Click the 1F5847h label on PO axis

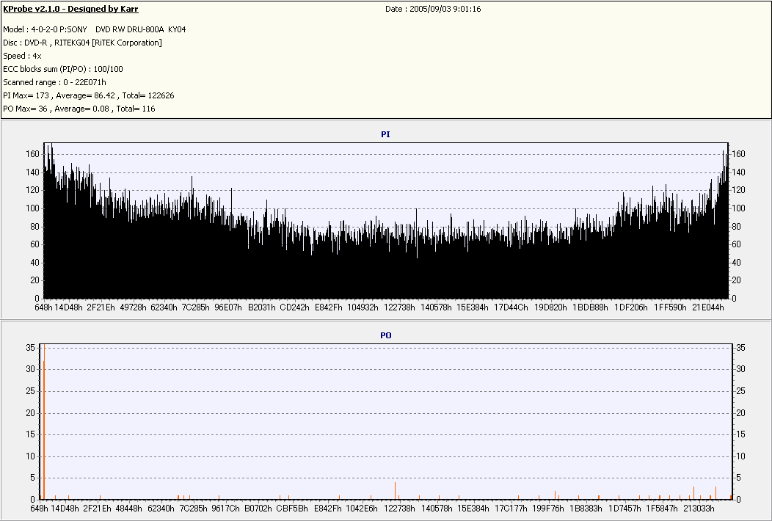pyautogui.click(x=662, y=508)
